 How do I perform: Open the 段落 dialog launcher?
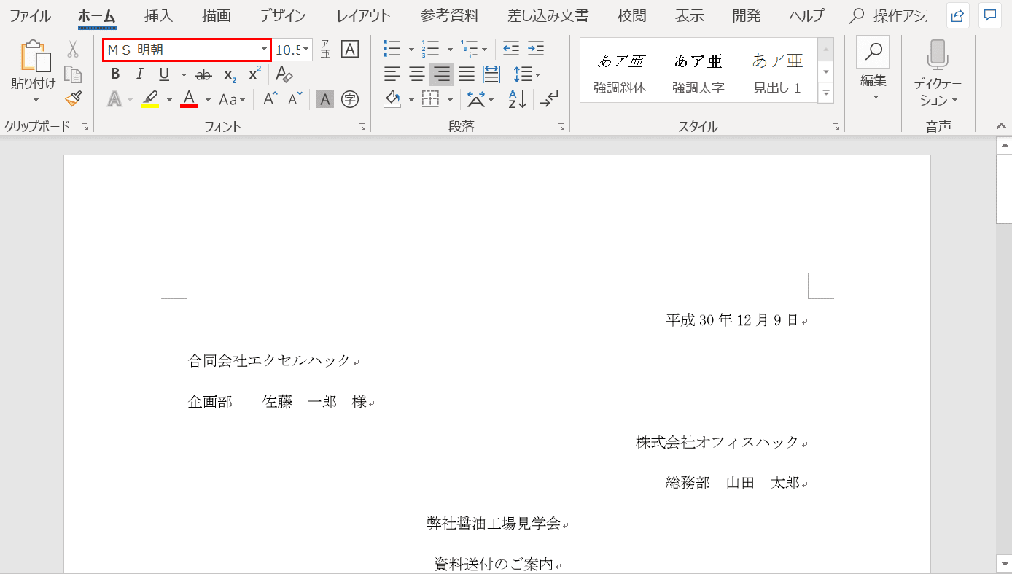(x=561, y=127)
